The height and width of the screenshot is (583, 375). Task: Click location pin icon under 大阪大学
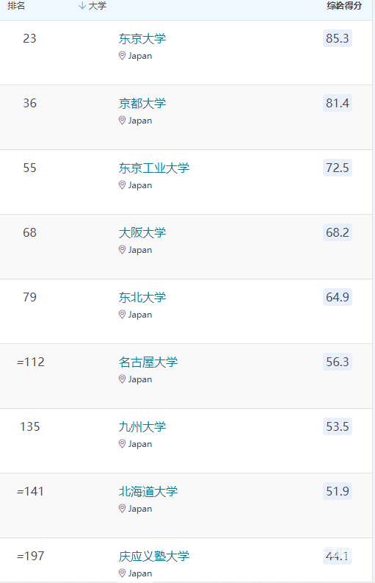(122, 250)
